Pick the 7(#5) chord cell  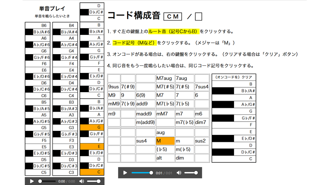184,87
